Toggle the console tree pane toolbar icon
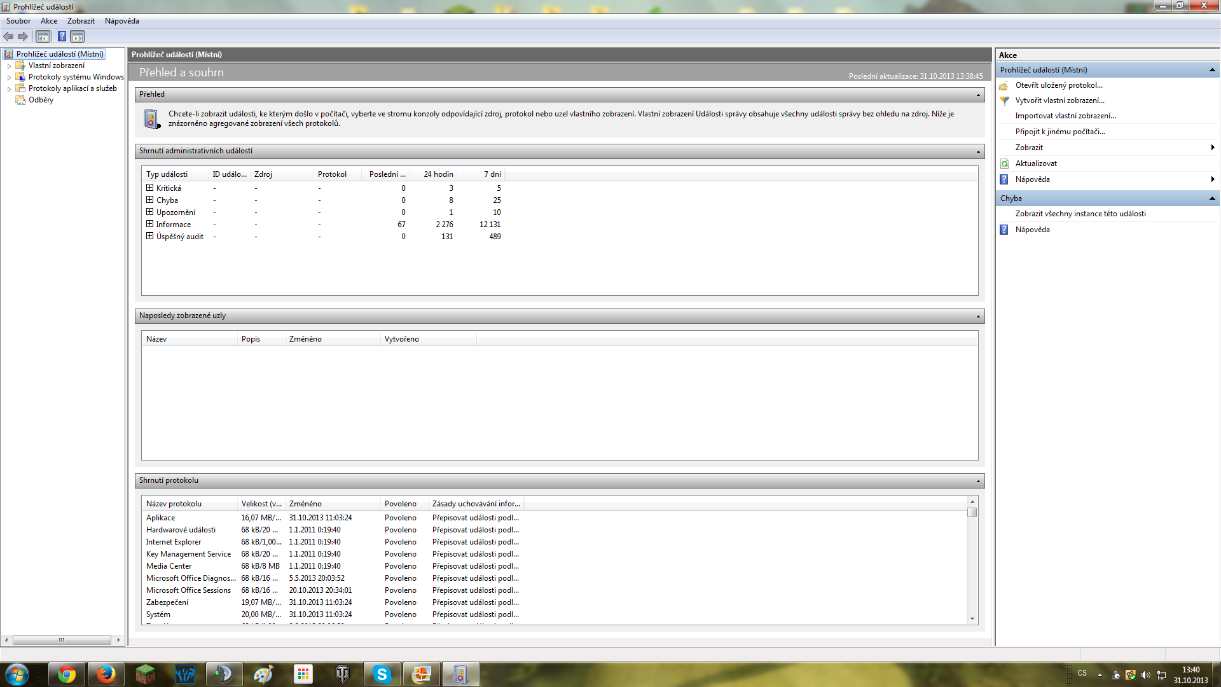The width and height of the screenshot is (1221, 687). click(x=43, y=36)
